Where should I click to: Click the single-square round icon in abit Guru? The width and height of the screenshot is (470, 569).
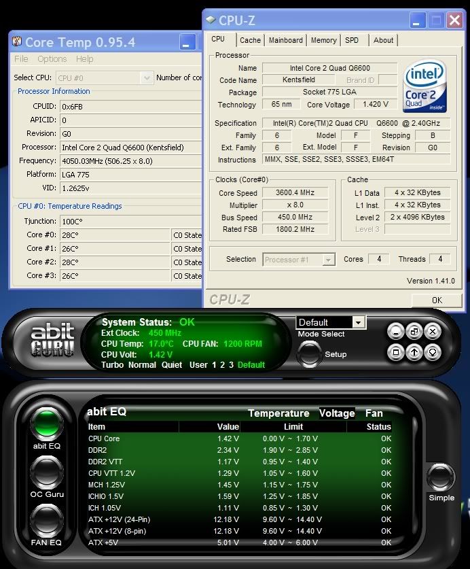tap(396, 352)
